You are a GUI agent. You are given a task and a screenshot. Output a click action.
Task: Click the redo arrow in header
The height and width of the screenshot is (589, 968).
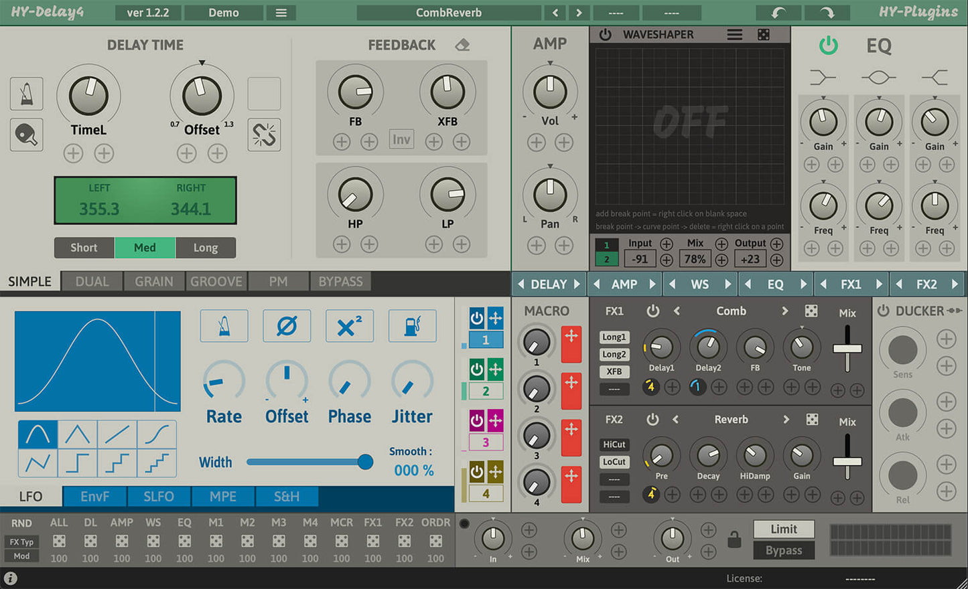pyautogui.click(x=828, y=13)
